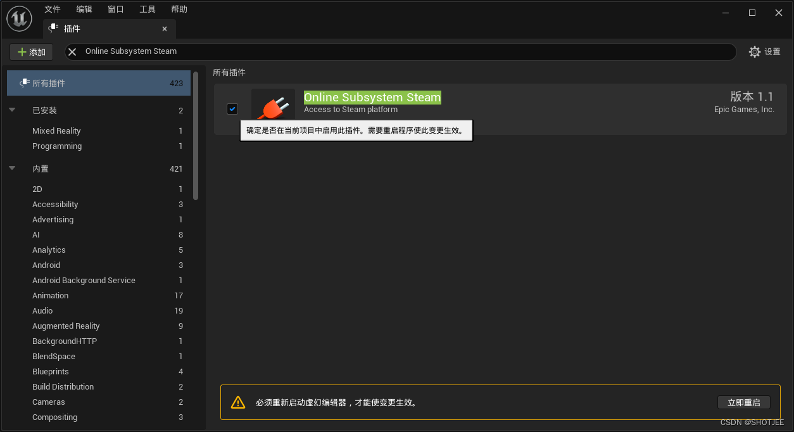Select the 所有插件 category
The width and height of the screenshot is (794, 432).
(x=99, y=83)
